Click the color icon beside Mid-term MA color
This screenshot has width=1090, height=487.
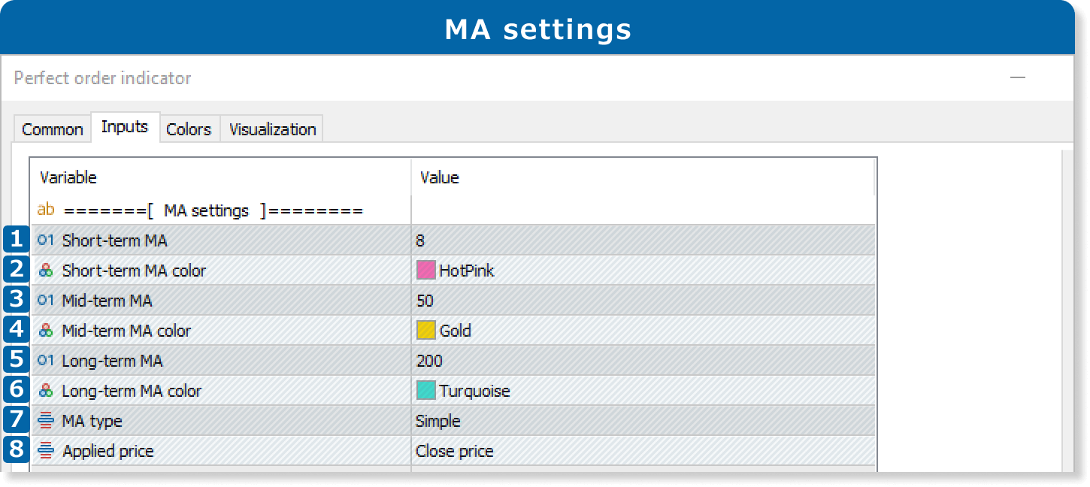(46, 331)
